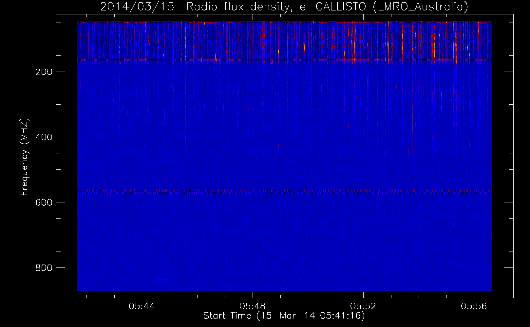Image resolution: width=530 pixels, height=327 pixels.
Task: Click the 05:48 time axis label
Action: [x=252, y=306]
